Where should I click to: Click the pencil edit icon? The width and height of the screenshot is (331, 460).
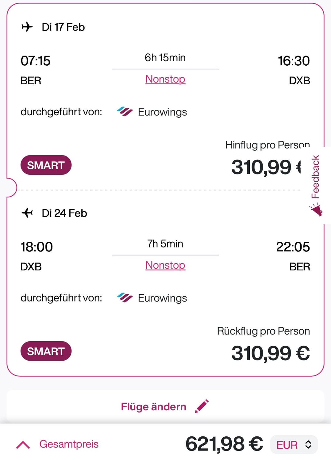(x=202, y=406)
